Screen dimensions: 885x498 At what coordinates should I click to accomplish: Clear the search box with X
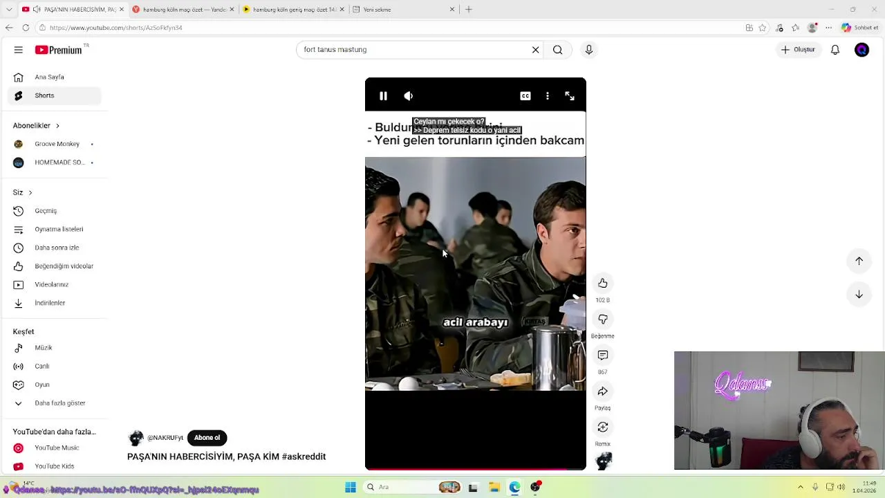tap(535, 50)
